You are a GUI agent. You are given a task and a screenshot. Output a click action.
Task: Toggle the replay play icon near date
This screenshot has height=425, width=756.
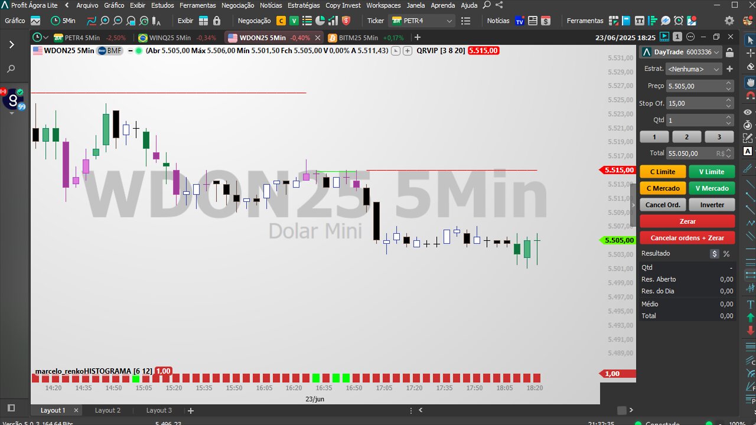[x=664, y=37]
